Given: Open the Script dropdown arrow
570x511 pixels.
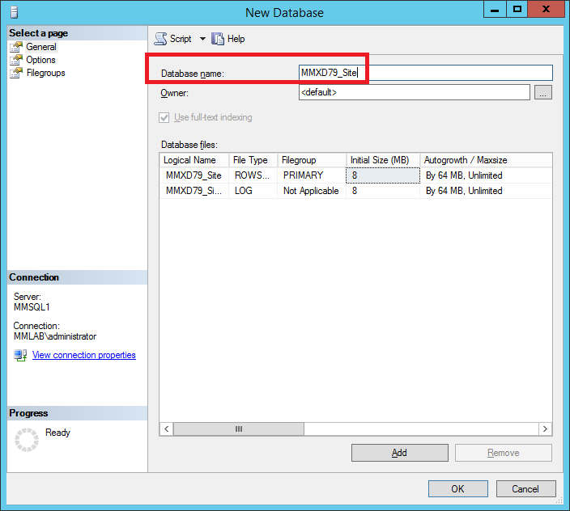Looking at the screenshot, I should tap(202, 39).
